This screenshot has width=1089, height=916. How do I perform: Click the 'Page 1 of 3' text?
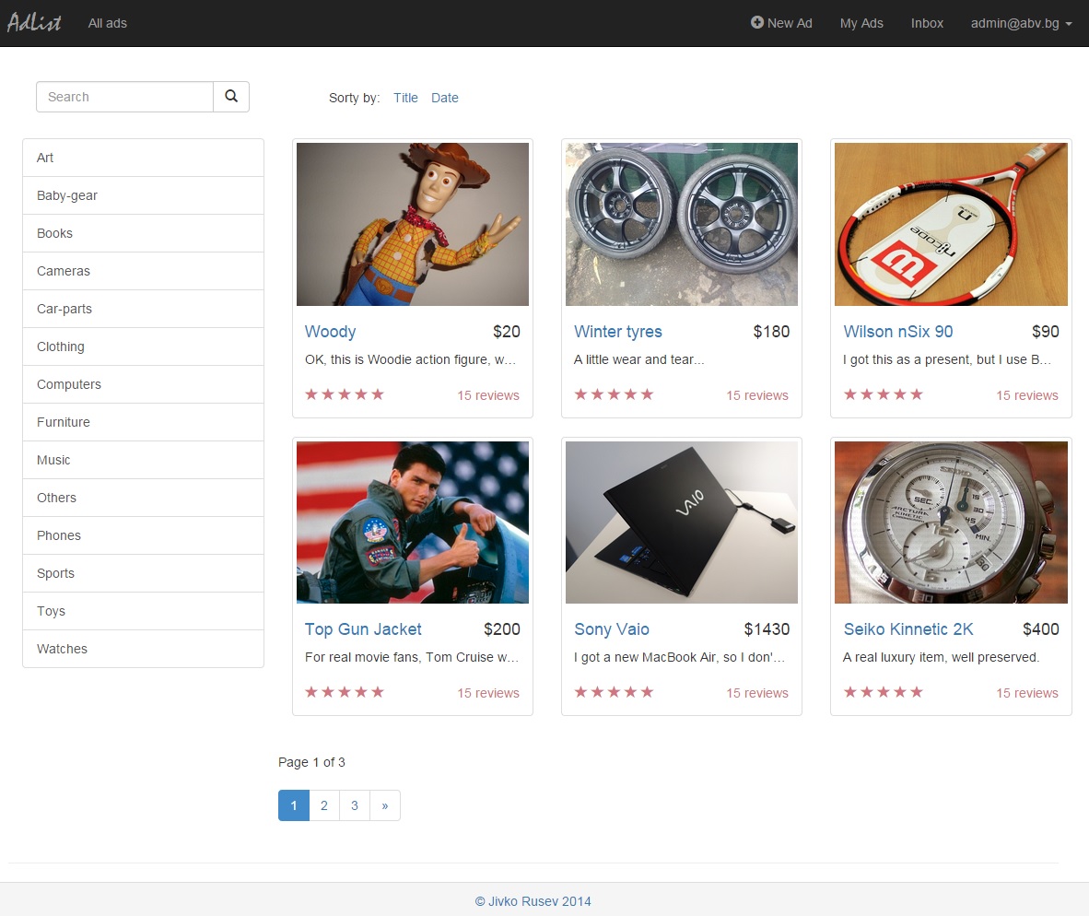coord(311,762)
